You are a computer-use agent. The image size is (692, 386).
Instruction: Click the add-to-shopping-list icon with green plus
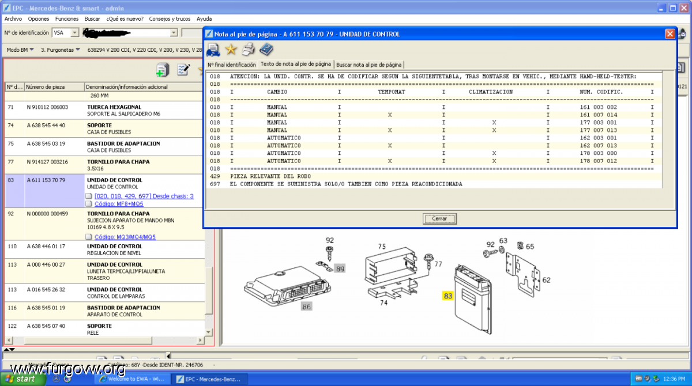162,70
